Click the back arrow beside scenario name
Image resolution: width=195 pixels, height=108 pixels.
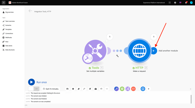tap(30, 11)
